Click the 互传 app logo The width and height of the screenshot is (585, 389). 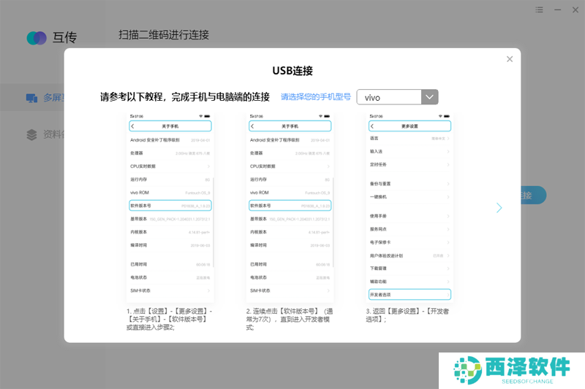coord(37,38)
